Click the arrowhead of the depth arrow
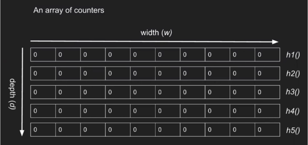 [x=22, y=133]
